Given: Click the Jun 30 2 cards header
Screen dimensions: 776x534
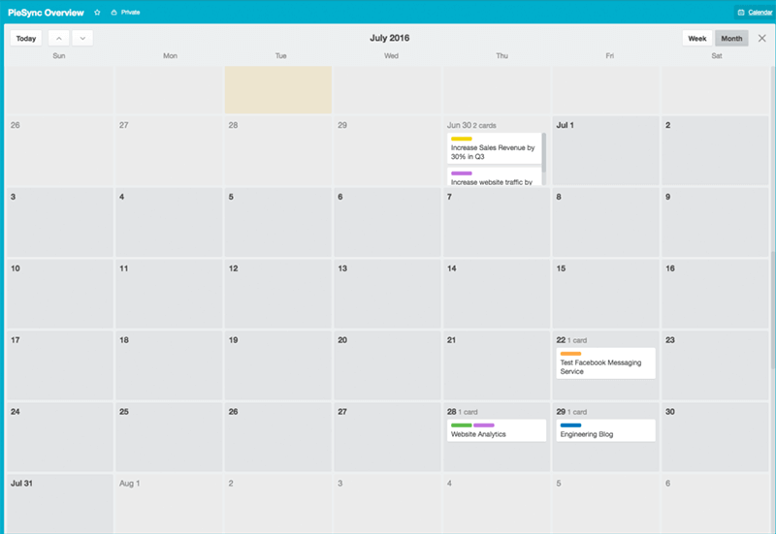Looking at the screenshot, I should click(471, 126).
